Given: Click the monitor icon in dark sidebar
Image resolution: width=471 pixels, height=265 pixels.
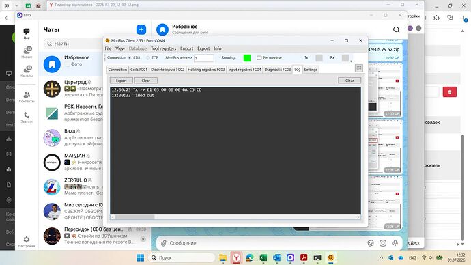Looking at the screenshot, I should [9, 73].
